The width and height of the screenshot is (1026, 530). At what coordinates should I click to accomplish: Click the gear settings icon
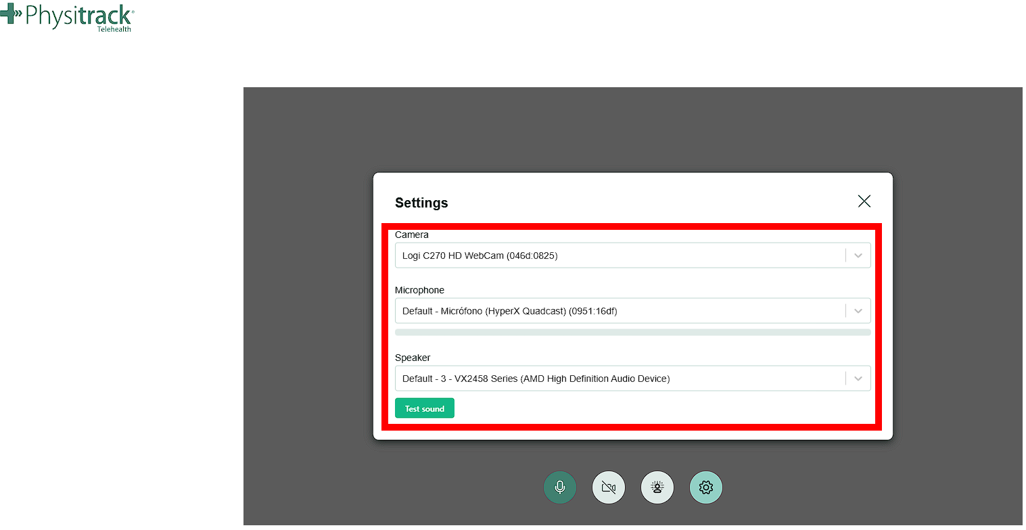[706, 487]
